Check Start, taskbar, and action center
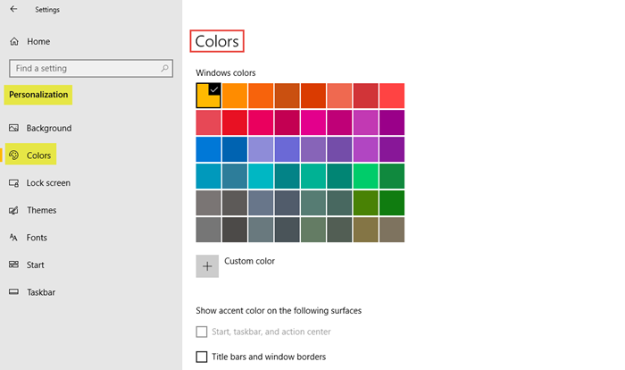Screen dimensions: 625x370 click(202, 332)
